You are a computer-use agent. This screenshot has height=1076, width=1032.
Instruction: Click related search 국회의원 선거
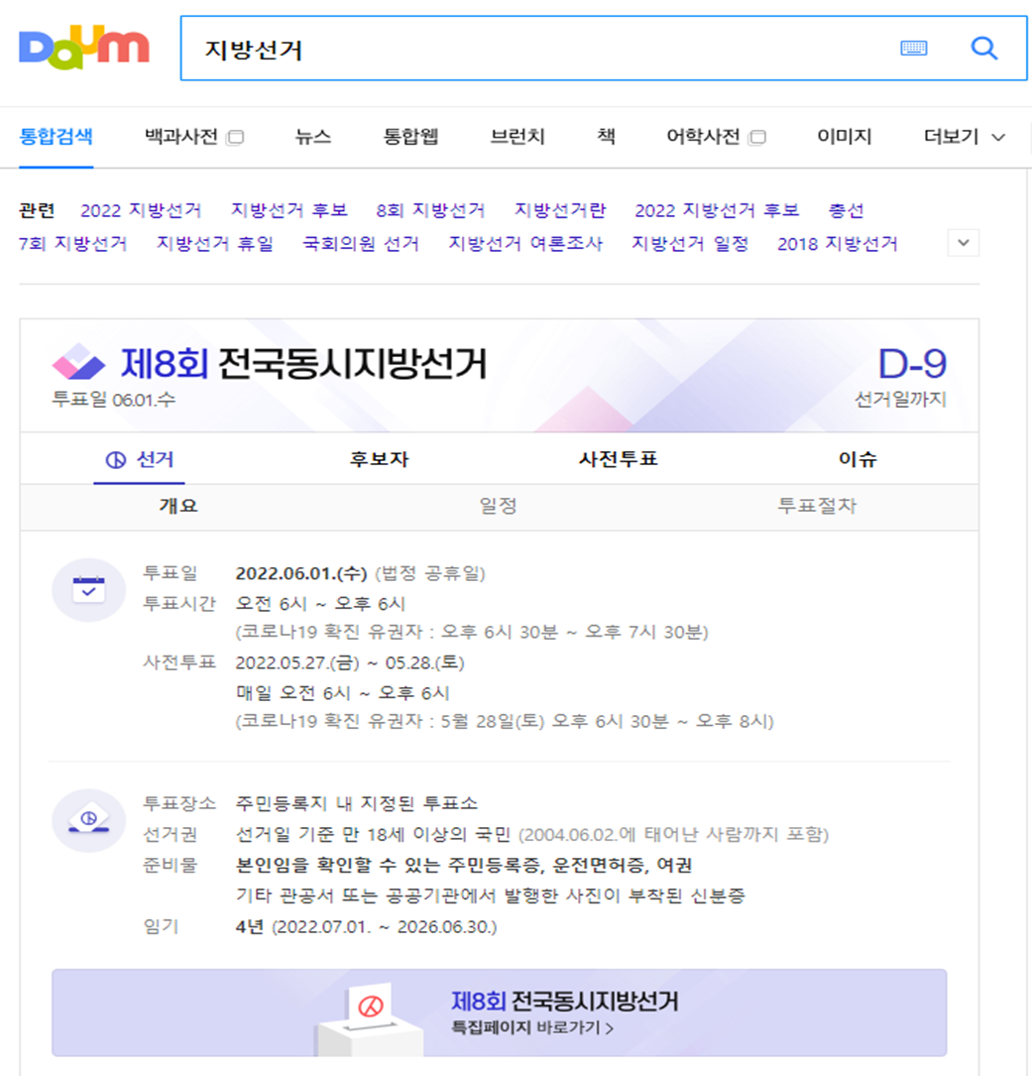point(361,244)
